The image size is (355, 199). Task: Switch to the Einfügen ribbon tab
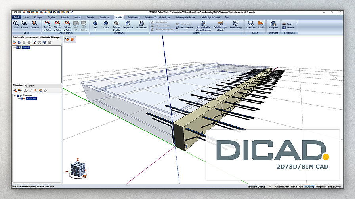[x=38, y=17]
